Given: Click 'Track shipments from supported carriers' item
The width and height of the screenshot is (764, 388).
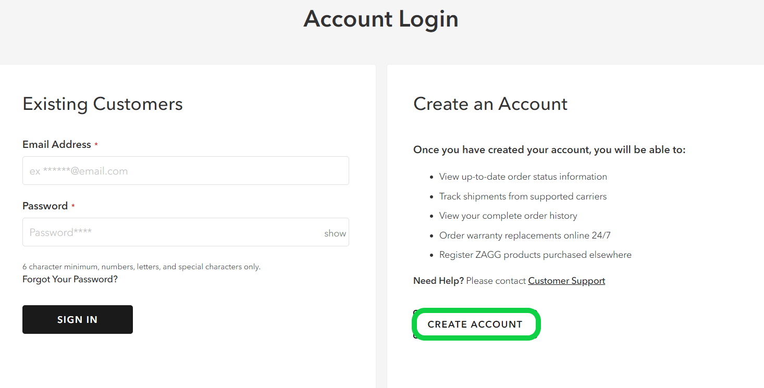Looking at the screenshot, I should pos(523,196).
